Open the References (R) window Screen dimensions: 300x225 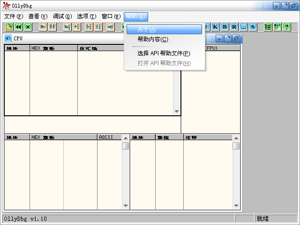(234, 27)
